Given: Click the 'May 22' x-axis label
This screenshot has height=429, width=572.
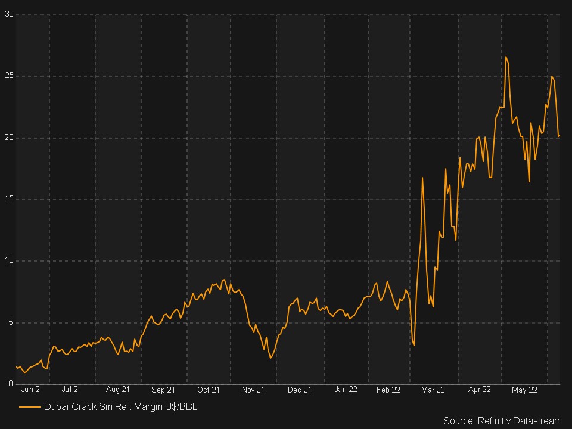Looking at the screenshot, I should pos(524,390).
